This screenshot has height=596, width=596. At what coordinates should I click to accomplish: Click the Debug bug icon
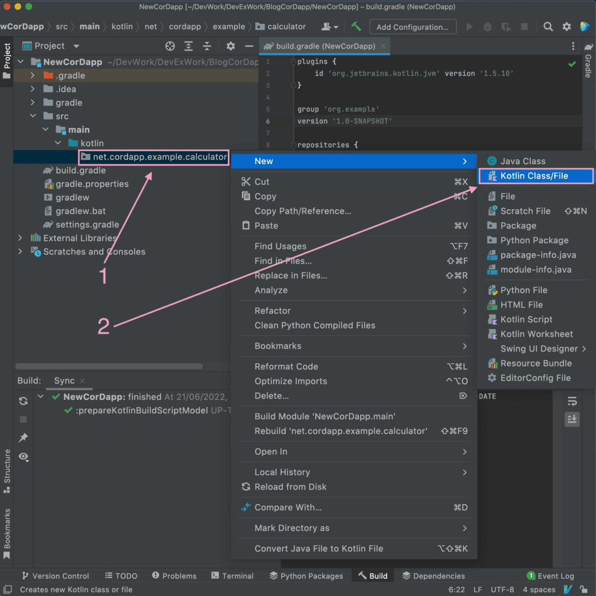[487, 27]
